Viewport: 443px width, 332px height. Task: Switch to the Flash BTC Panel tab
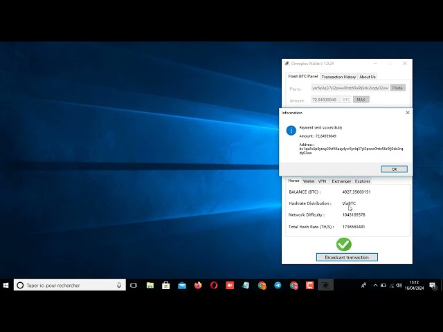303,76
